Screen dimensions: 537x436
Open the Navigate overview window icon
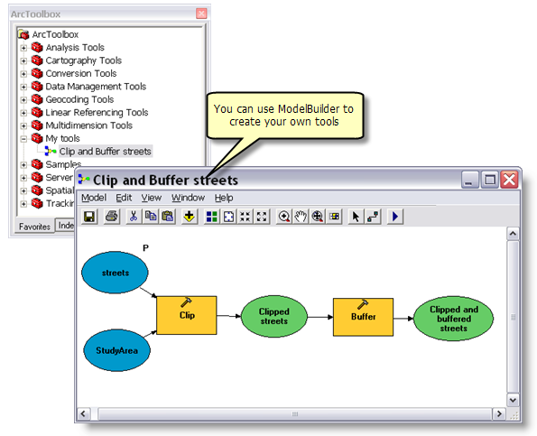[x=334, y=217]
